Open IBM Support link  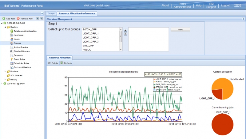(x=211, y=6)
